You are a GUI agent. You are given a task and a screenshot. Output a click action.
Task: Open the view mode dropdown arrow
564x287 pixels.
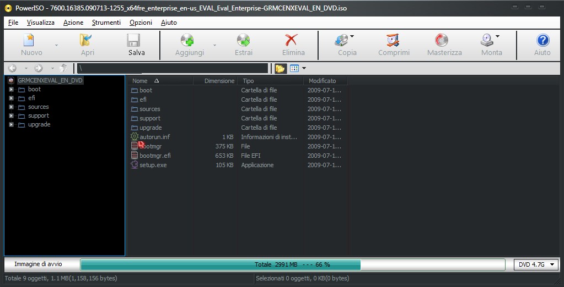click(304, 68)
